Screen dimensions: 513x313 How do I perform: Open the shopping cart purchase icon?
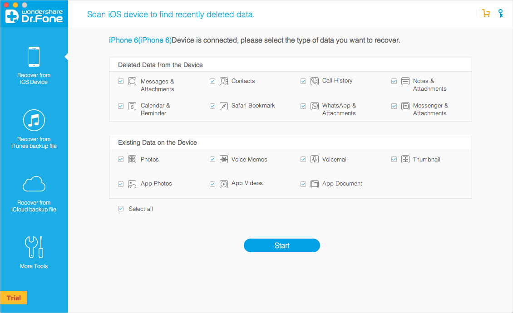[486, 13]
